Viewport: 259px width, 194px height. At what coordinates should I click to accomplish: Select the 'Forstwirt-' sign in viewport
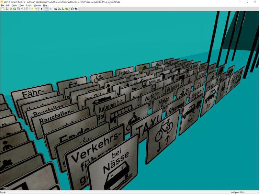(124, 71)
